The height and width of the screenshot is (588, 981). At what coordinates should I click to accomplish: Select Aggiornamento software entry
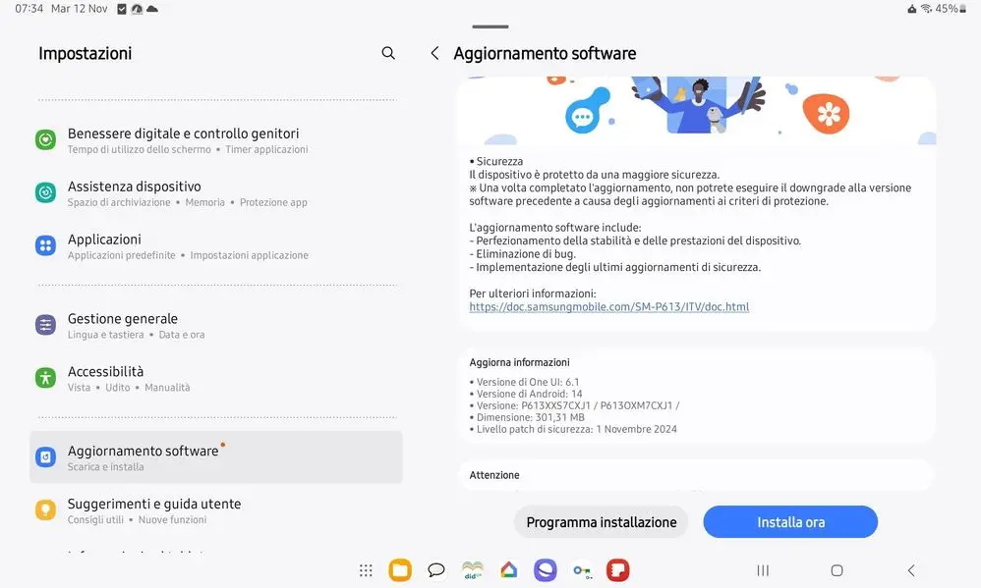(x=216, y=456)
